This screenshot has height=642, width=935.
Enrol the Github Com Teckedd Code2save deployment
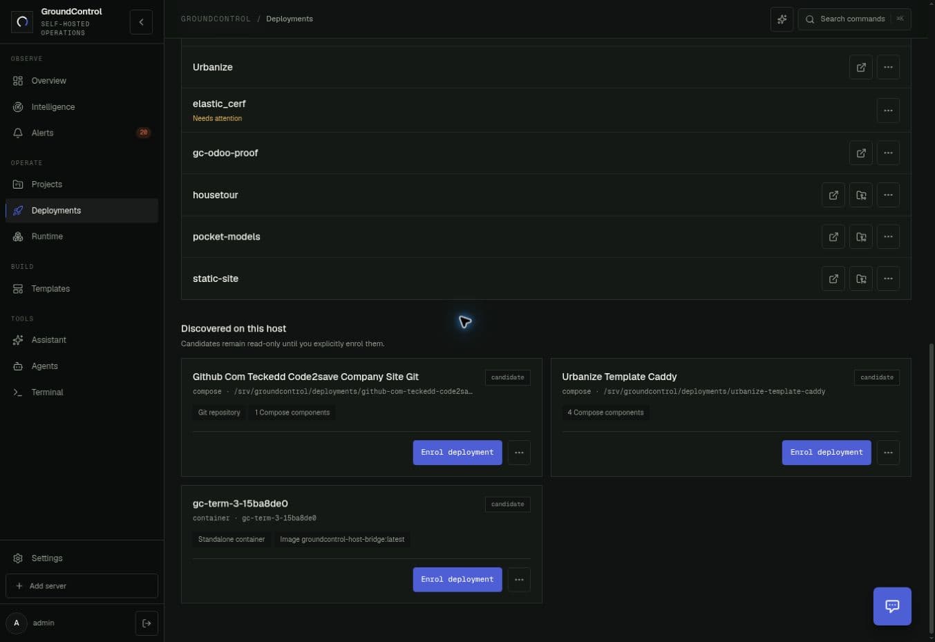pyautogui.click(x=457, y=453)
